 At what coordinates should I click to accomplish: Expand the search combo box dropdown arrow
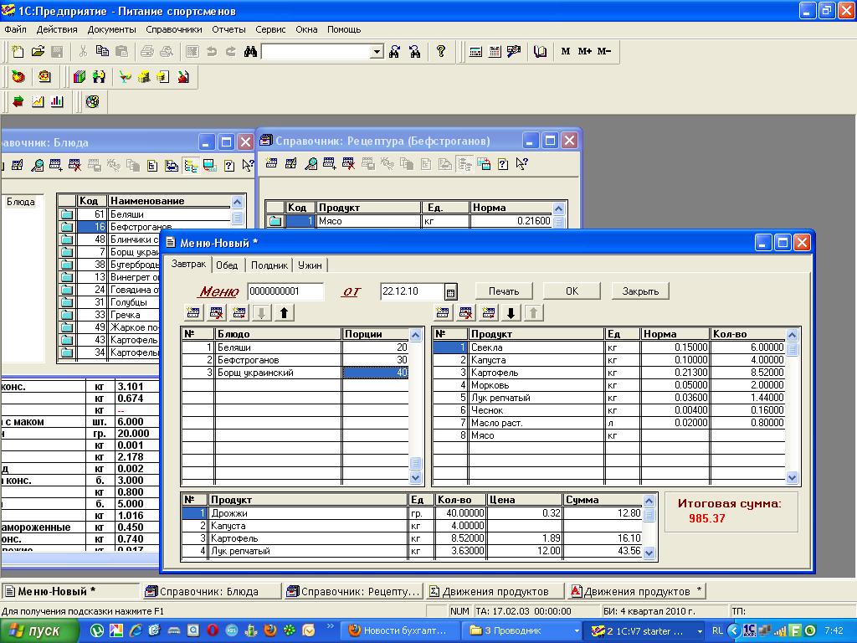[377, 52]
